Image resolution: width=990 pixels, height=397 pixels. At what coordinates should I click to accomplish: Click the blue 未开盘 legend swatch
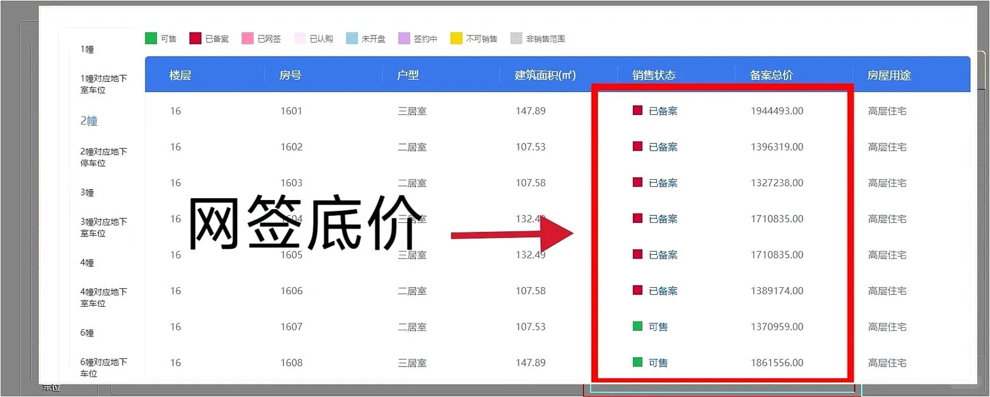(352, 38)
